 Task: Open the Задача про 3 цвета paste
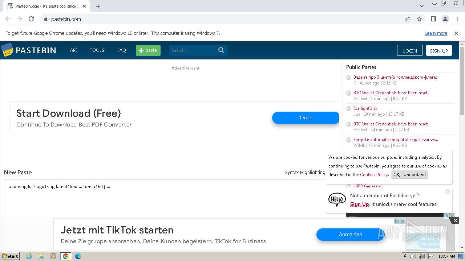tap(395, 77)
